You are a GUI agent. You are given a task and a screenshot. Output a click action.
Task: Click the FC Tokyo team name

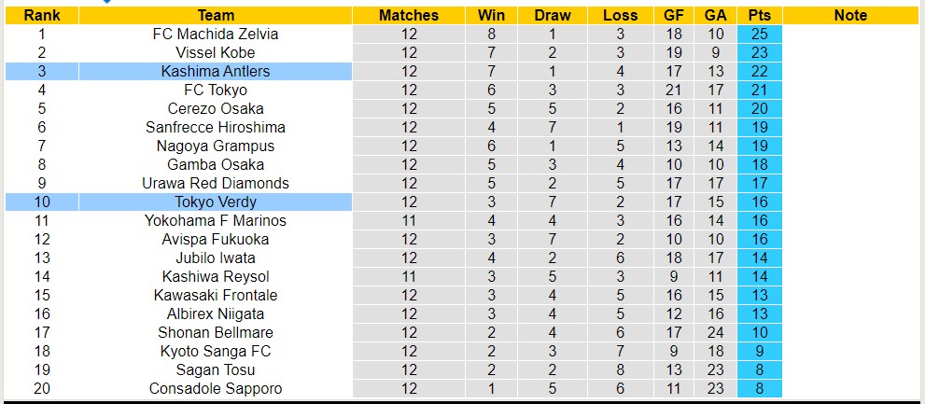click(216, 90)
